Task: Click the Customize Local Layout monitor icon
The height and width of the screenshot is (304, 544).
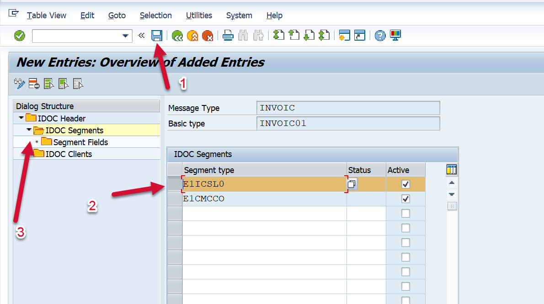Action: 395,36
